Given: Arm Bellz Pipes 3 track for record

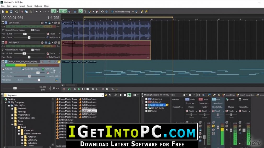Looking at the screenshot, I should 42,43.
